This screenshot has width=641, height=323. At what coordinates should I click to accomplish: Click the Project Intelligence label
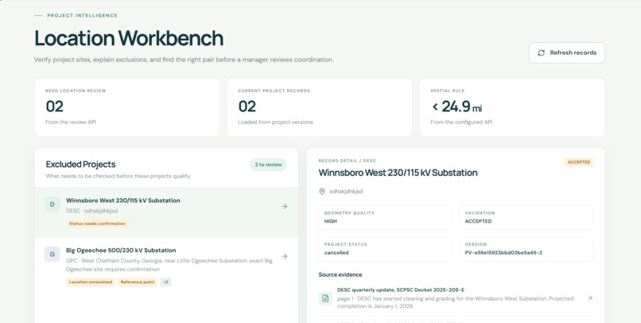click(82, 16)
